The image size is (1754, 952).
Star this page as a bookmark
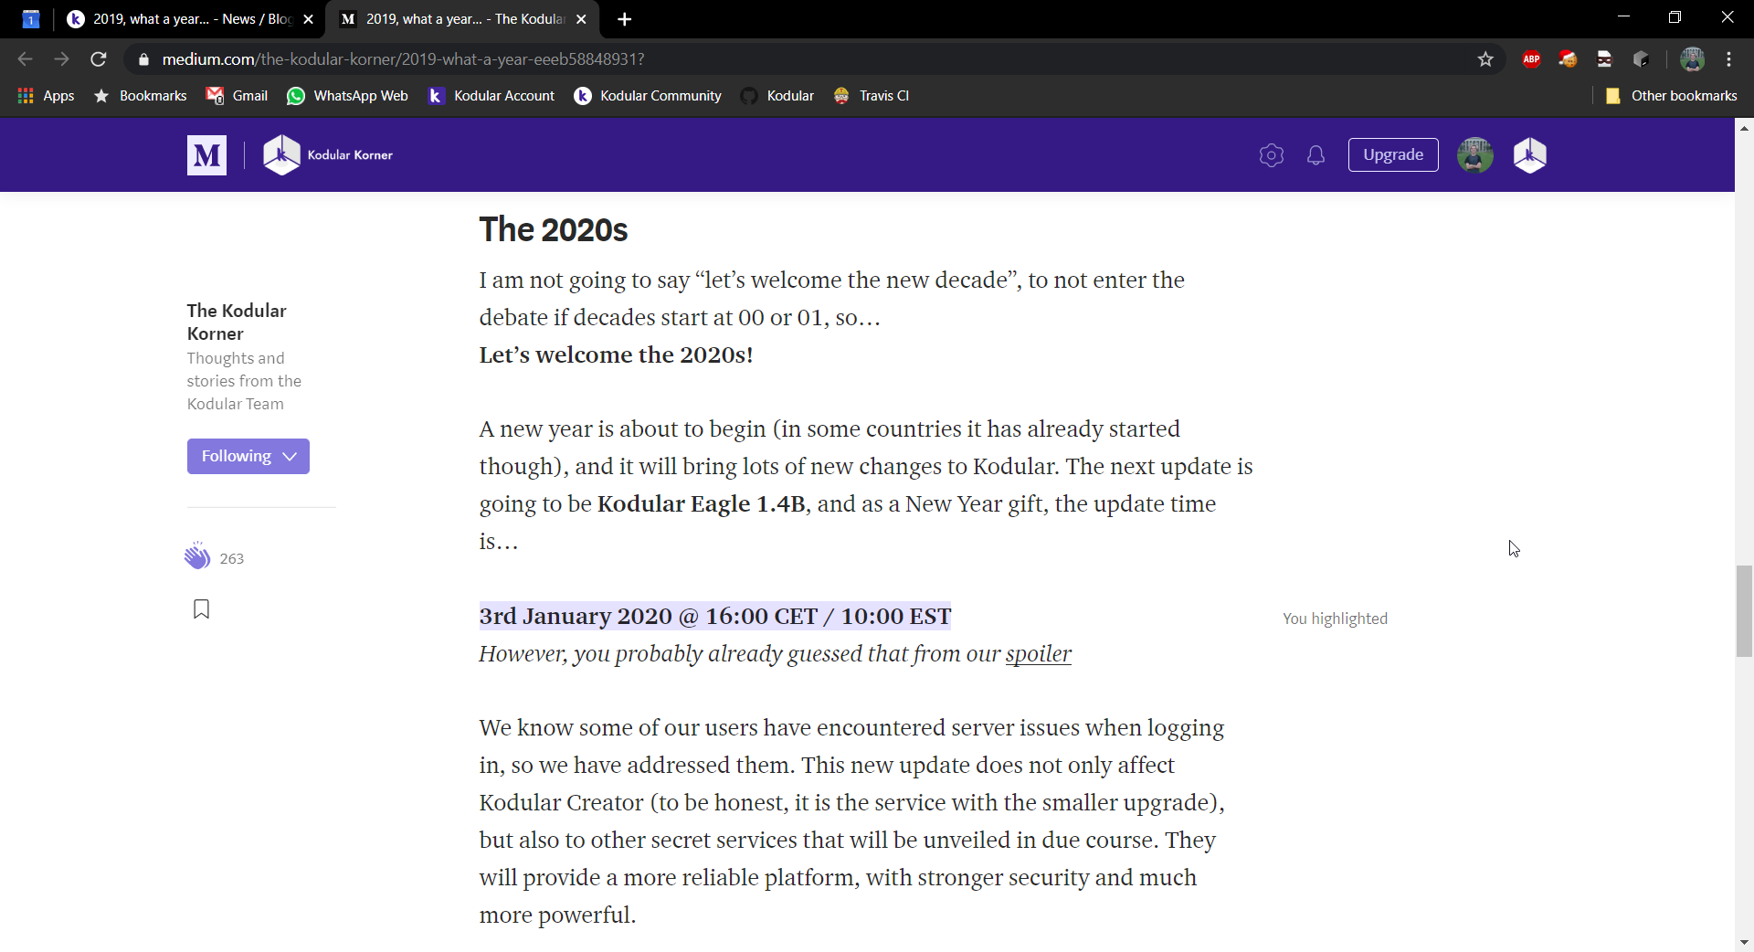click(x=1485, y=59)
